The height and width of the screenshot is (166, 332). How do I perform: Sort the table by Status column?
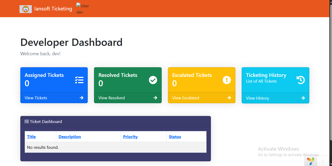coord(175,137)
